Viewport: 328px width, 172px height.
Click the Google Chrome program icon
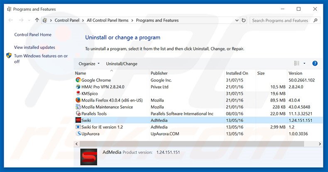[x=78, y=80]
